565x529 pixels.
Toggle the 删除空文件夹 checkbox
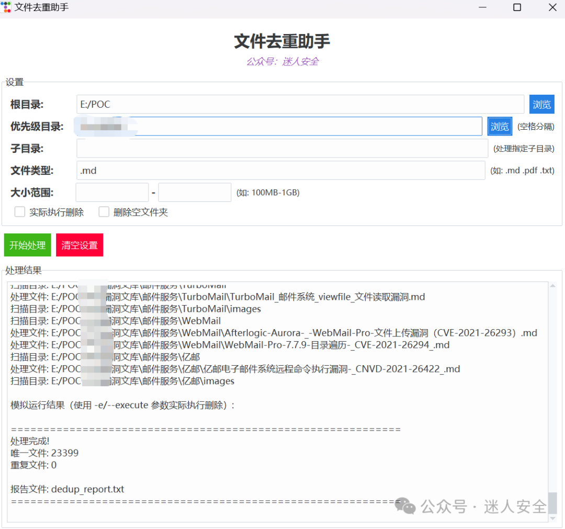104,212
